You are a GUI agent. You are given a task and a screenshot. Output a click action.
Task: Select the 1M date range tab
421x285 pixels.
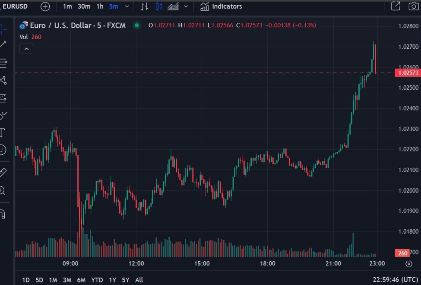pos(53,280)
